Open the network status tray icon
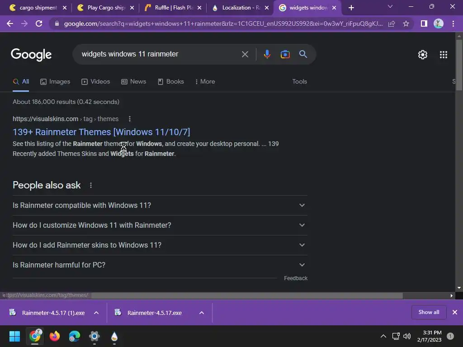 (x=396, y=336)
